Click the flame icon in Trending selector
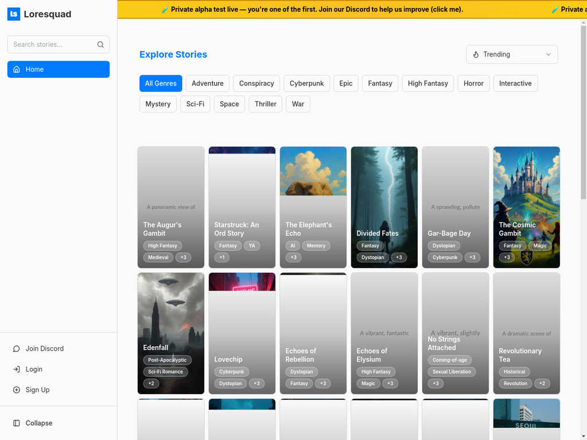 pos(476,54)
